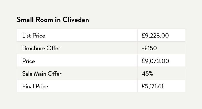The image size is (202, 109).
Task: Click the 45% sale offer value
Action: click(147, 74)
